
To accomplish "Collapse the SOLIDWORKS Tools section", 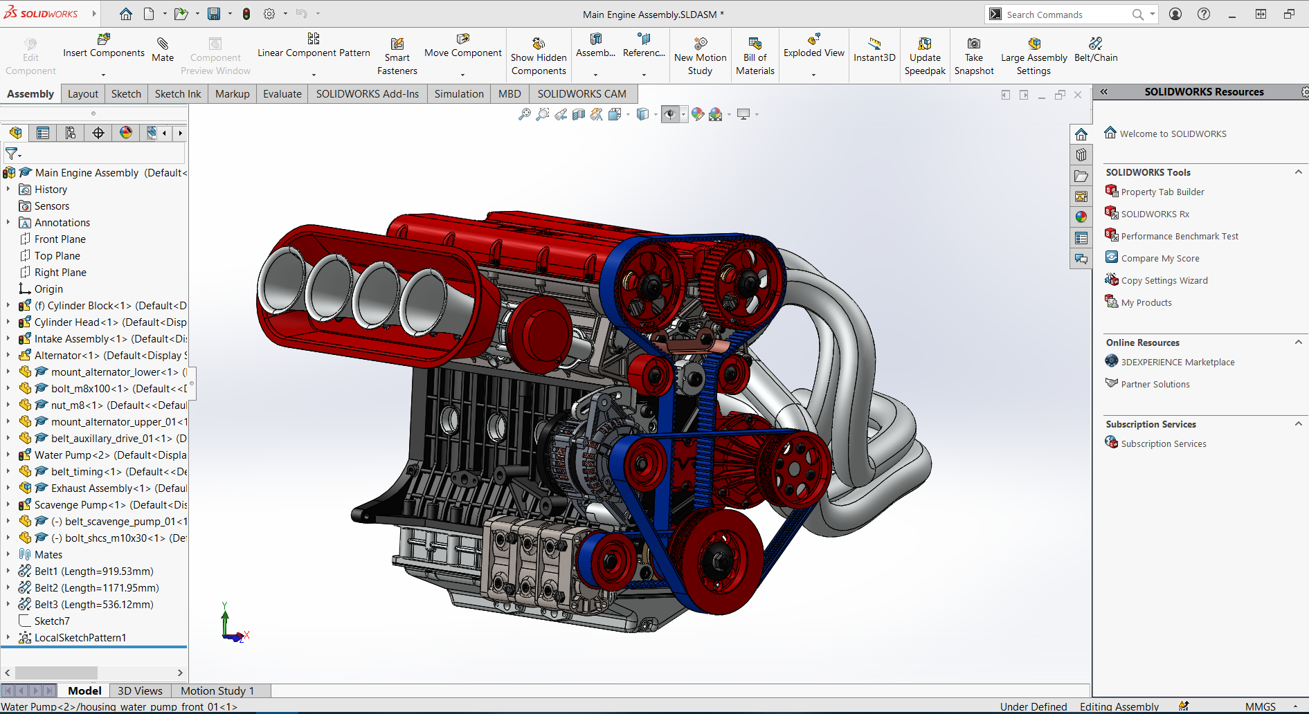I will point(1298,172).
